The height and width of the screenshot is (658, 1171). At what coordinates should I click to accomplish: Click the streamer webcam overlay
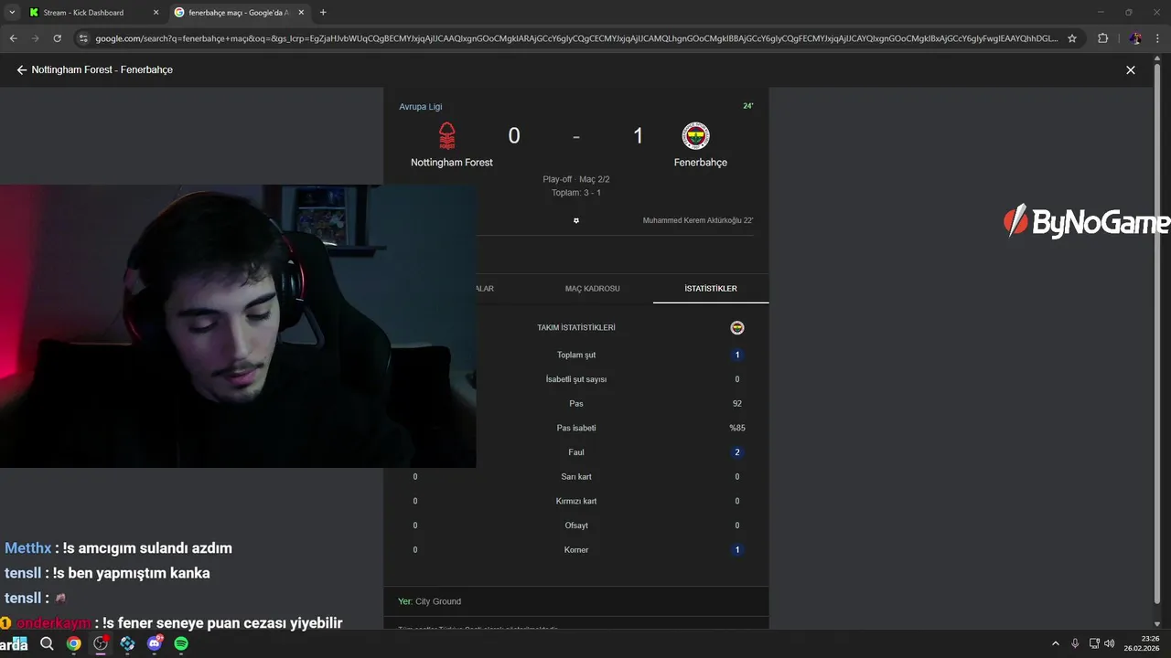tap(238, 326)
